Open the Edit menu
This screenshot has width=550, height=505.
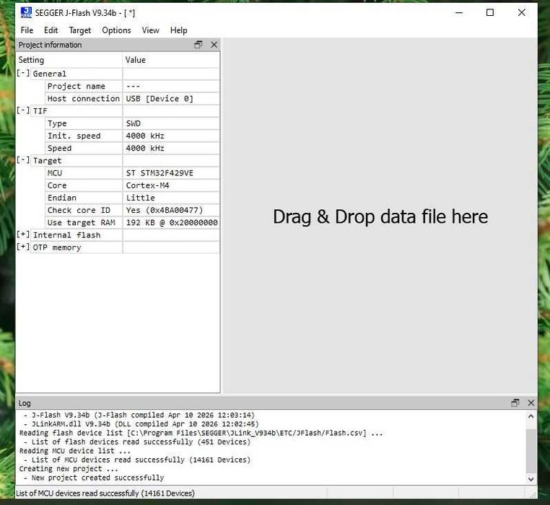coord(51,30)
